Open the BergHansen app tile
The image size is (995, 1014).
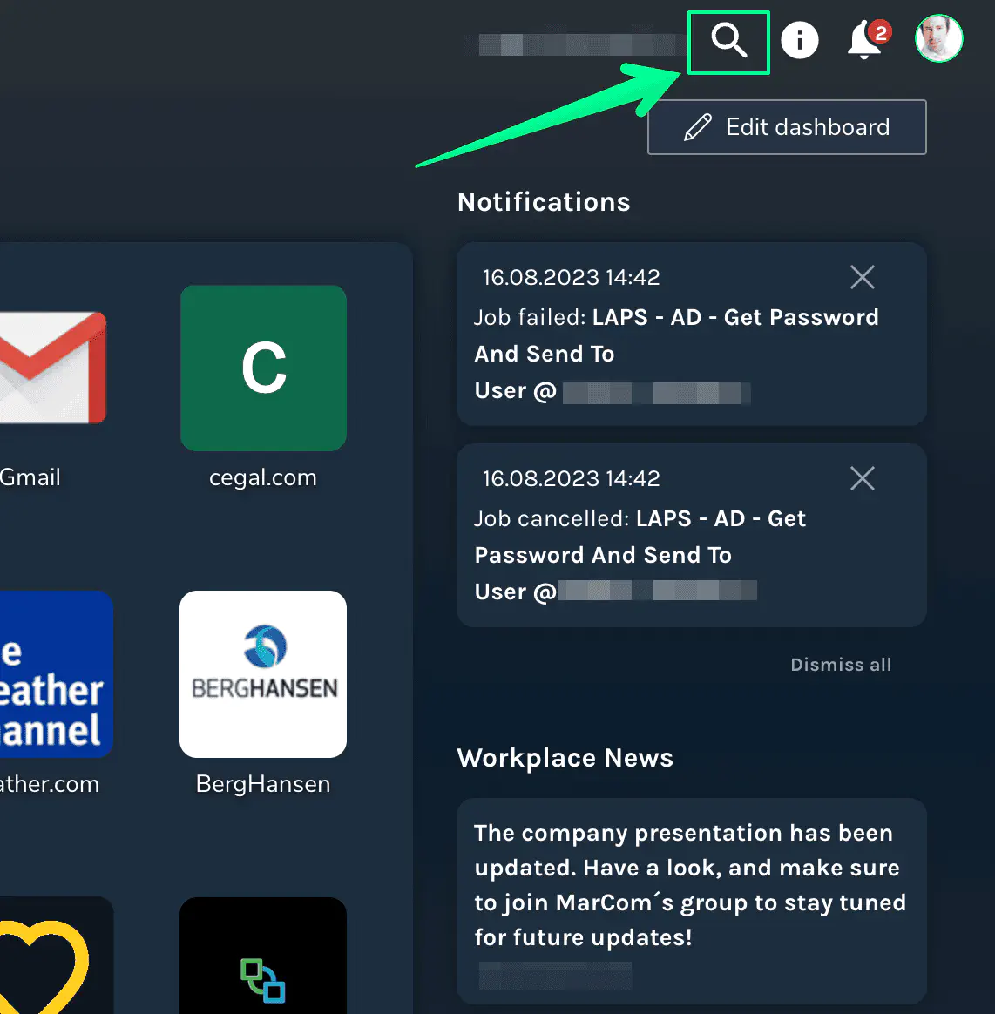click(263, 673)
